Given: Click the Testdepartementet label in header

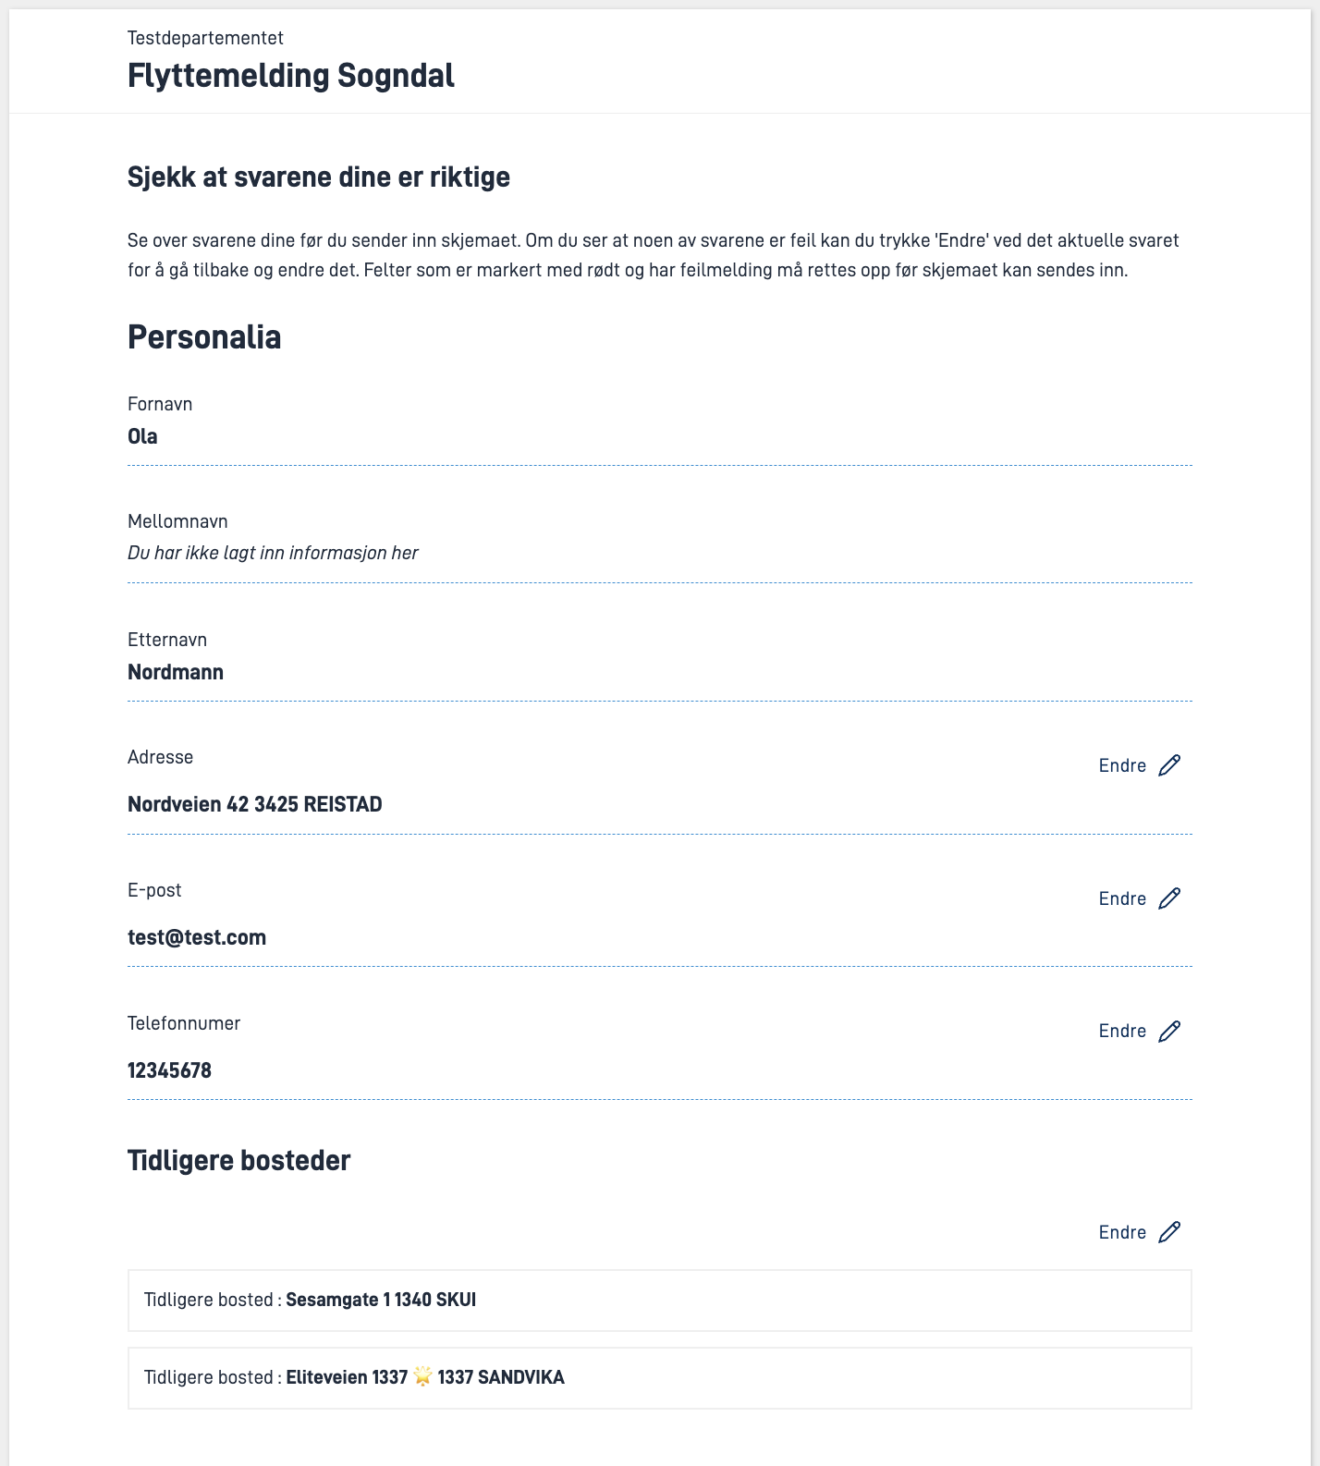Looking at the screenshot, I should [205, 38].
